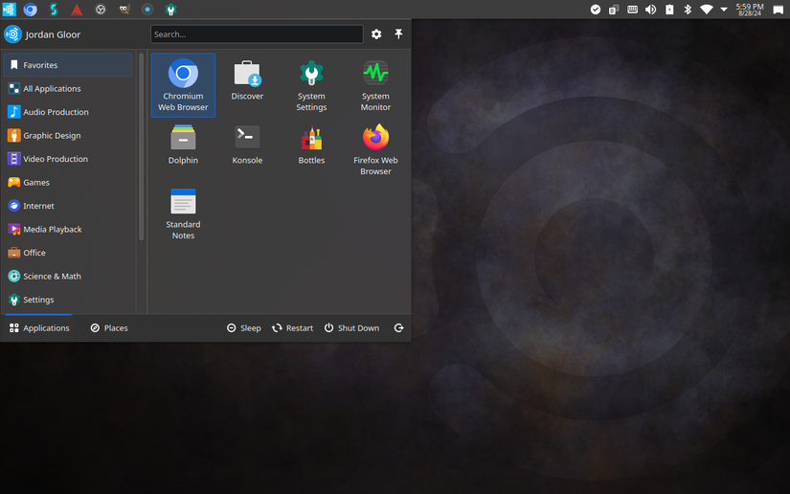The width and height of the screenshot is (790, 494).
Task: Click the Shut Down button
Action: coord(351,327)
